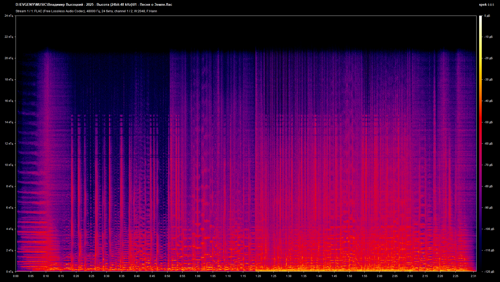Click the 2:31 end time marker
This screenshot has width=500, height=282.
(x=473, y=276)
